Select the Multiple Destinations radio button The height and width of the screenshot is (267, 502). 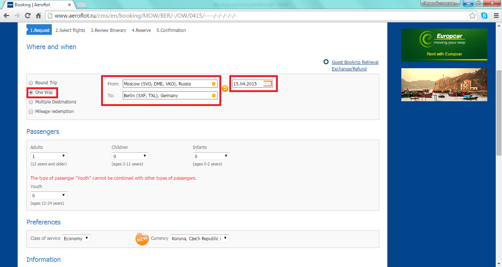pyautogui.click(x=31, y=102)
